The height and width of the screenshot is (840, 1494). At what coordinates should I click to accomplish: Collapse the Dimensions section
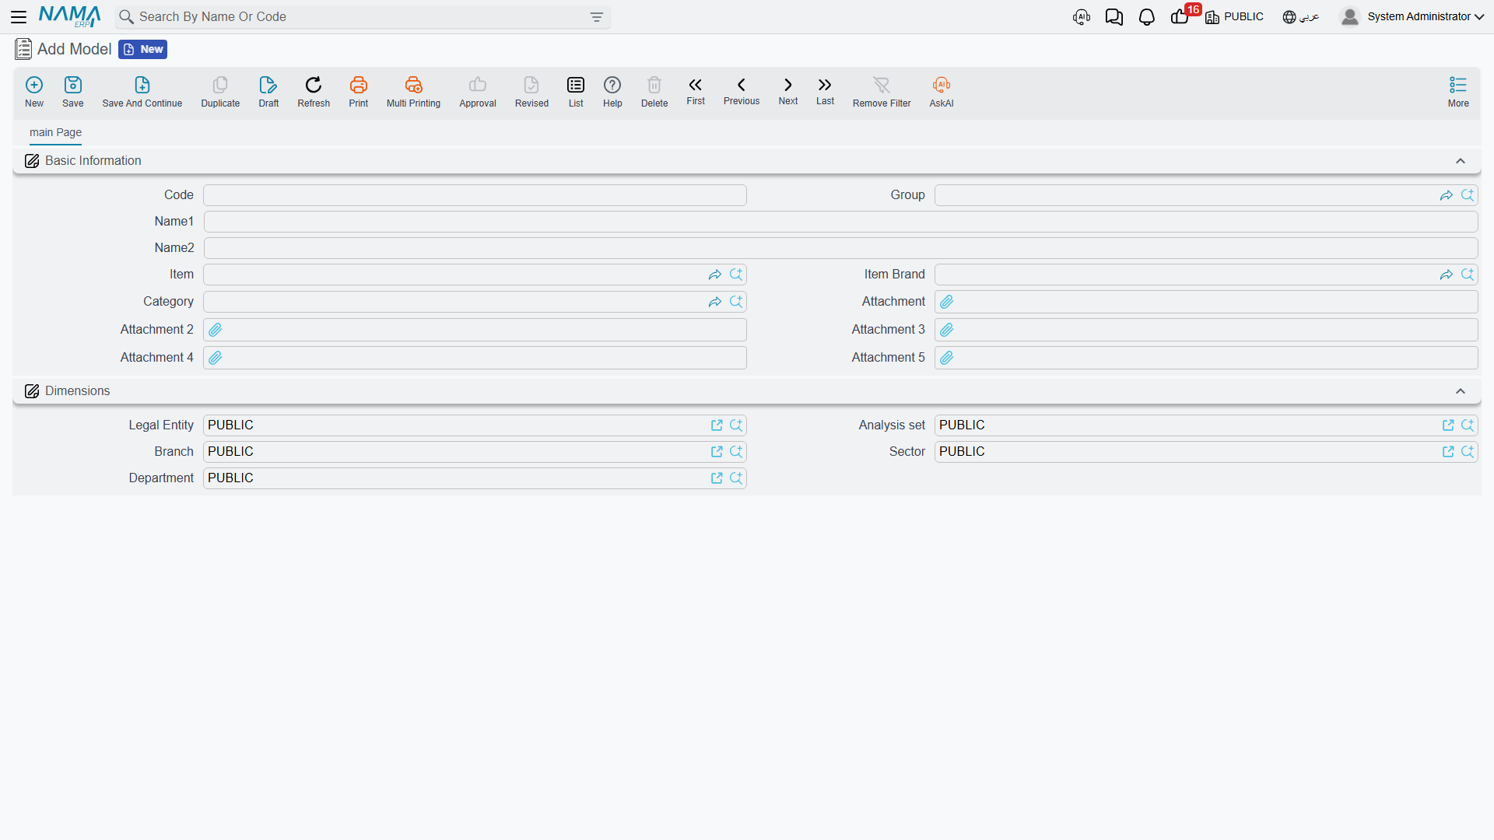(1461, 391)
